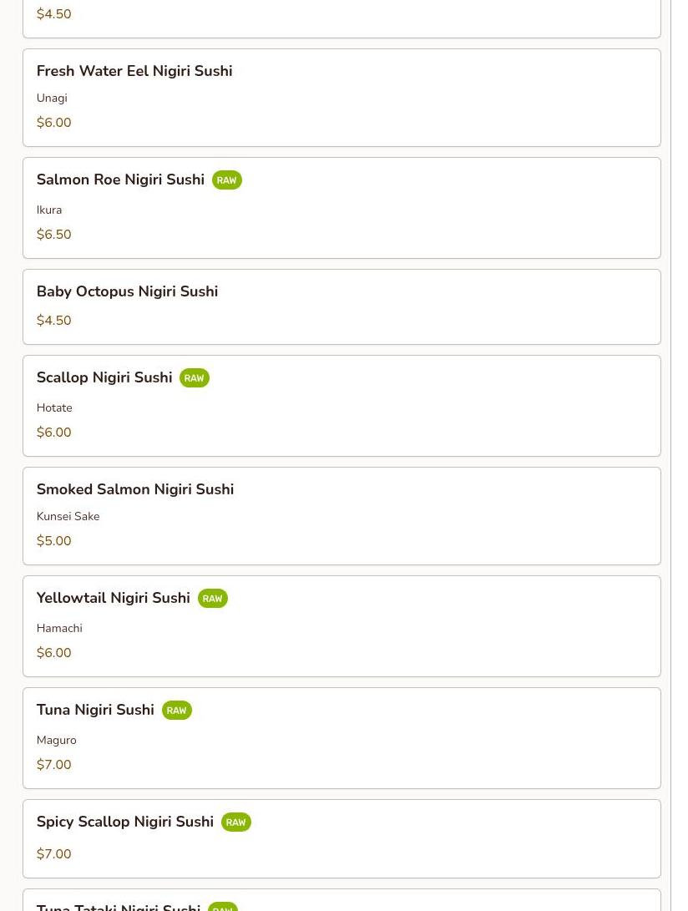Click the RAW badge on Salmon Roe Nigiri
The image size is (688, 911).
point(226,180)
